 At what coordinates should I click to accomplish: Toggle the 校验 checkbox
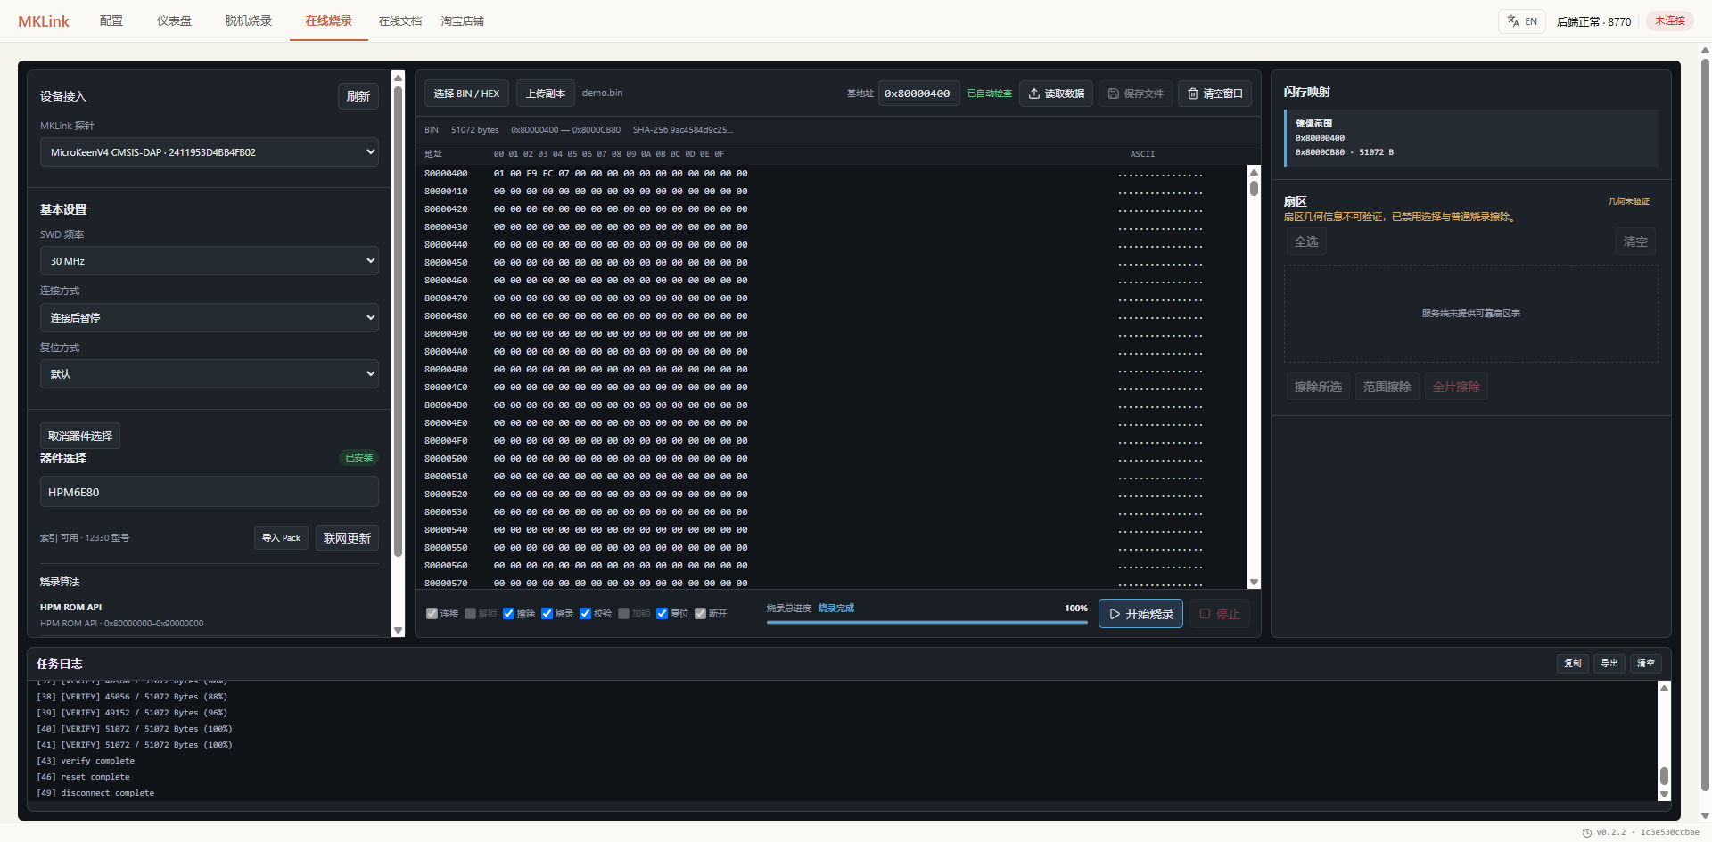585,613
